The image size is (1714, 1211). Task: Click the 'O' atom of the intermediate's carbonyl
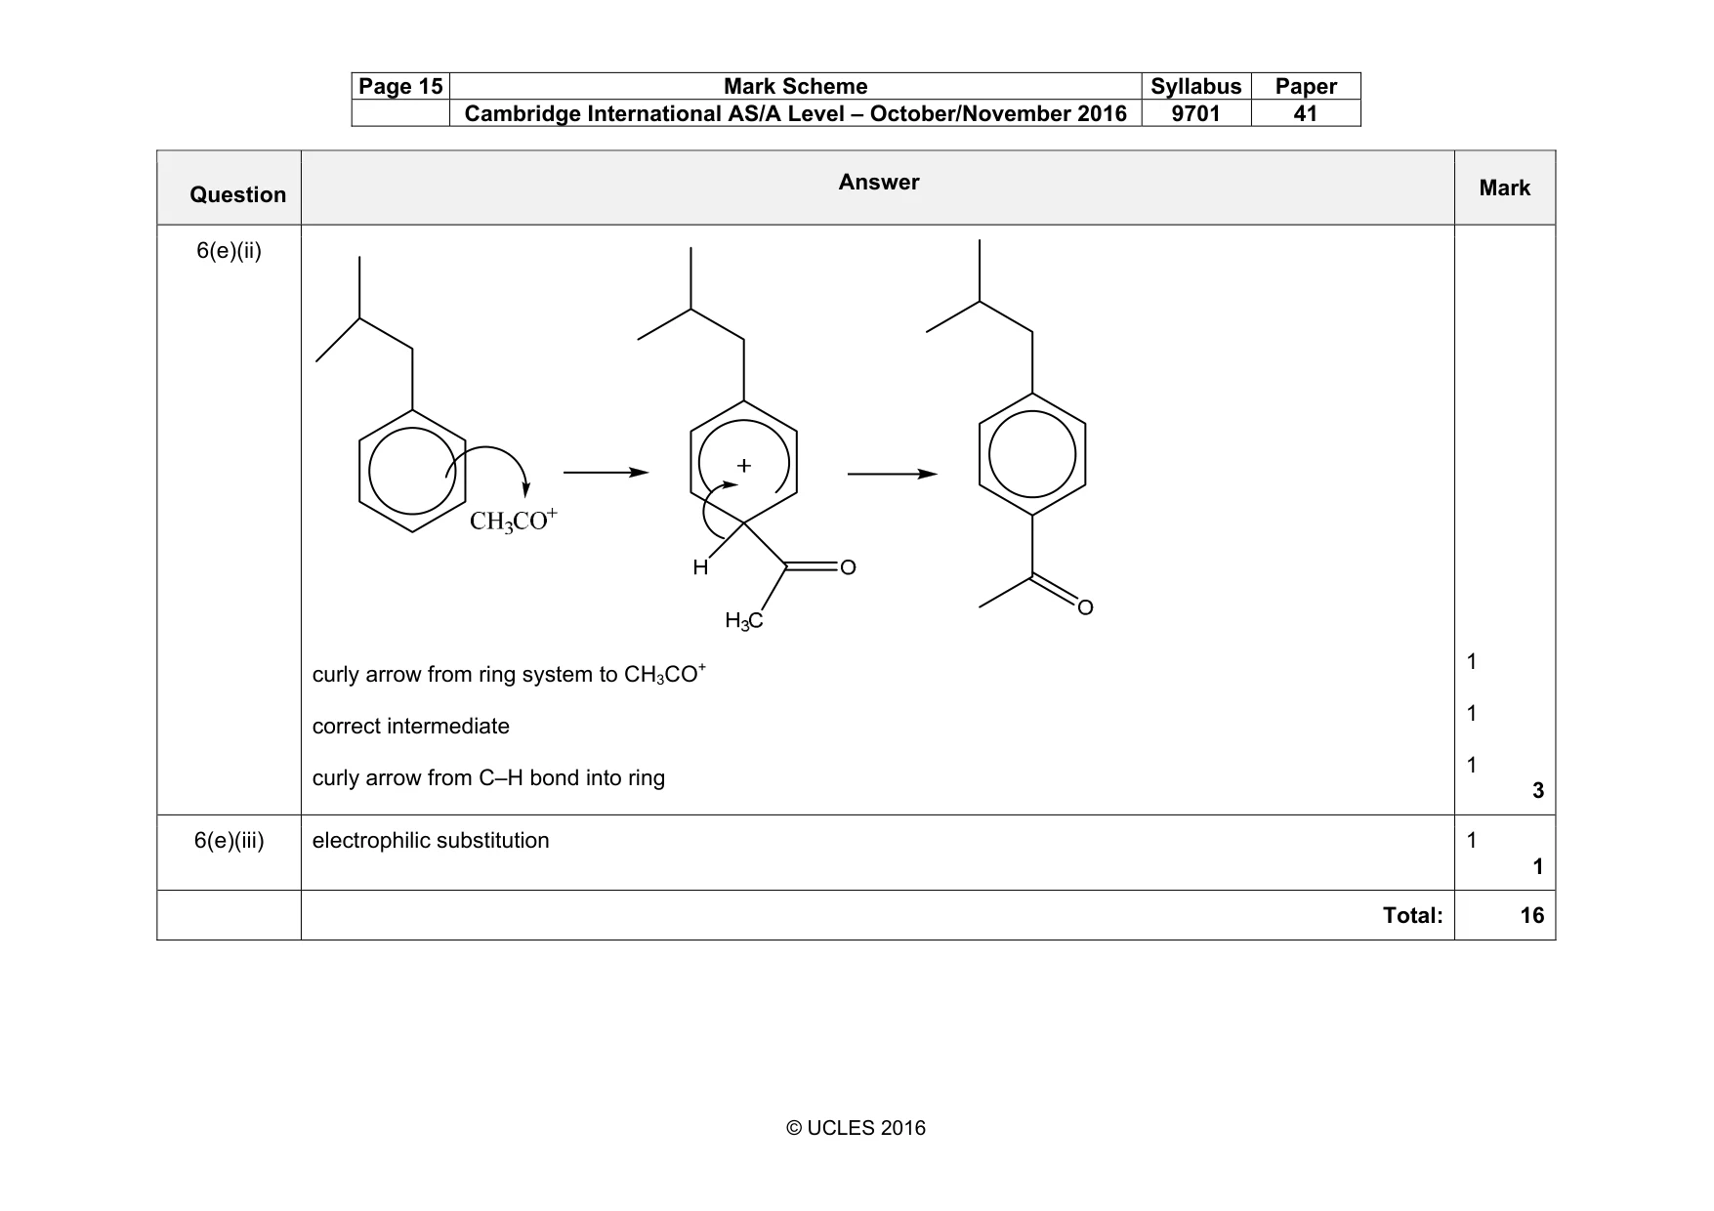(x=848, y=567)
